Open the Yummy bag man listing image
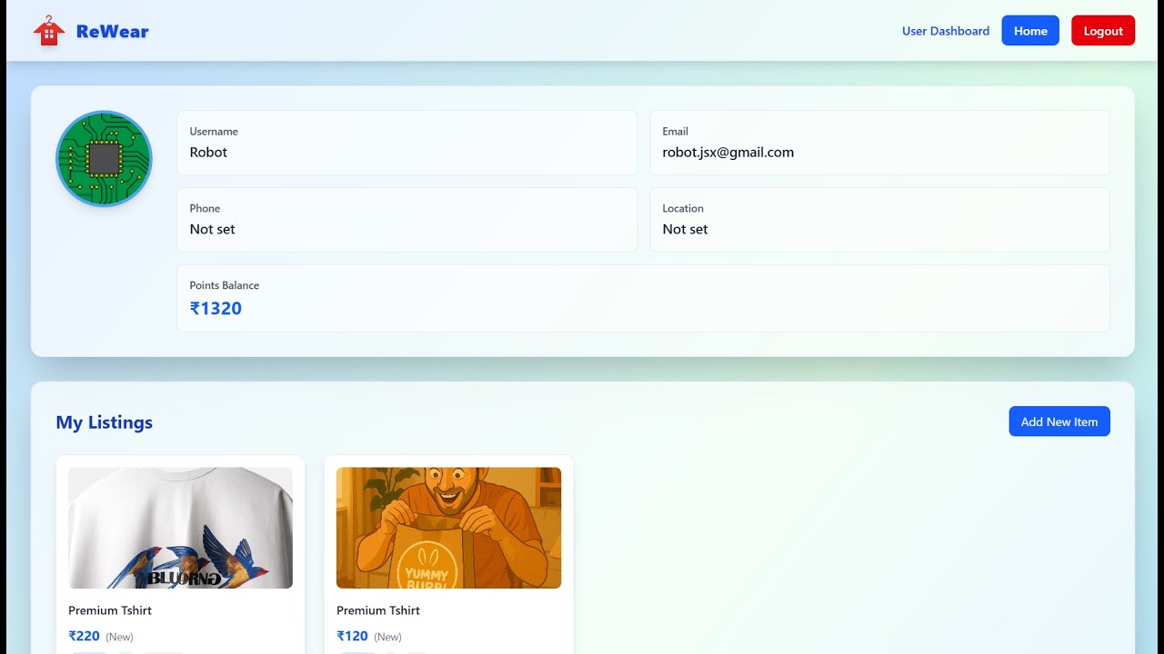This screenshot has height=654, width=1164. point(448,528)
